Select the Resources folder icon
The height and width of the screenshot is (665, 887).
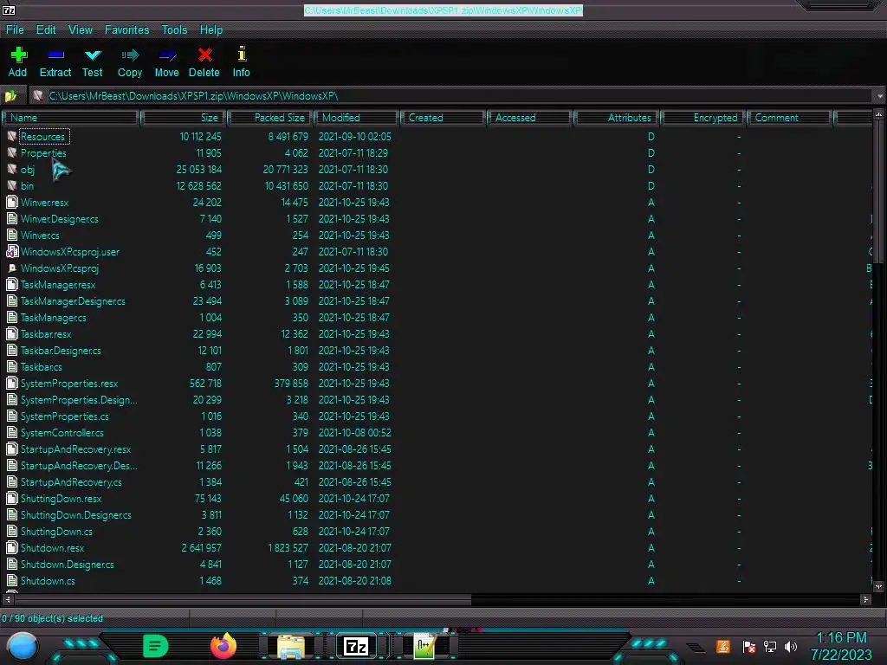point(12,136)
